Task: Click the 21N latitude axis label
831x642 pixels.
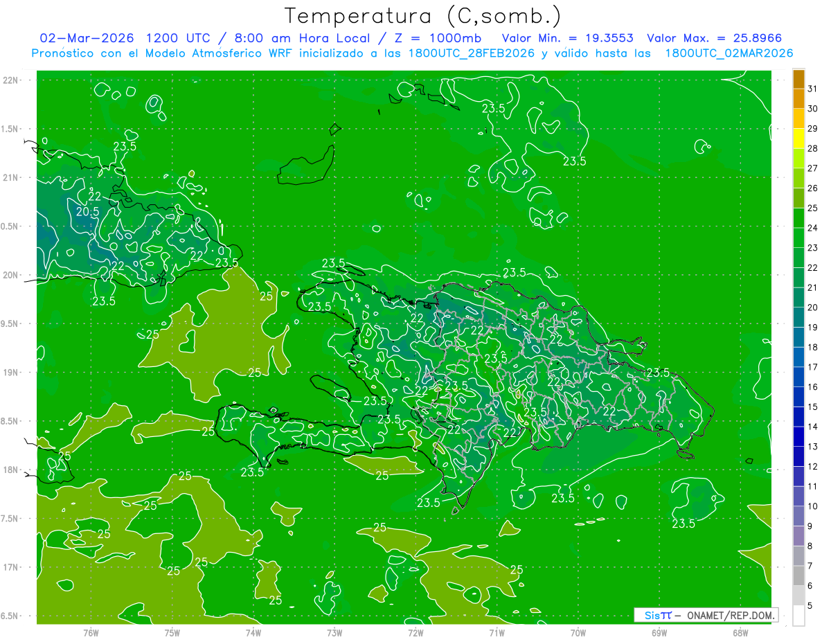Action: [x=11, y=177]
